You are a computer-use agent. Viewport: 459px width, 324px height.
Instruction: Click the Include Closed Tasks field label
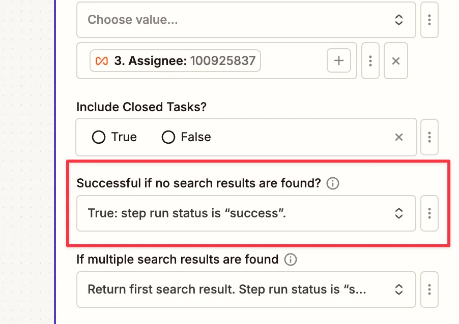click(x=141, y=107)
